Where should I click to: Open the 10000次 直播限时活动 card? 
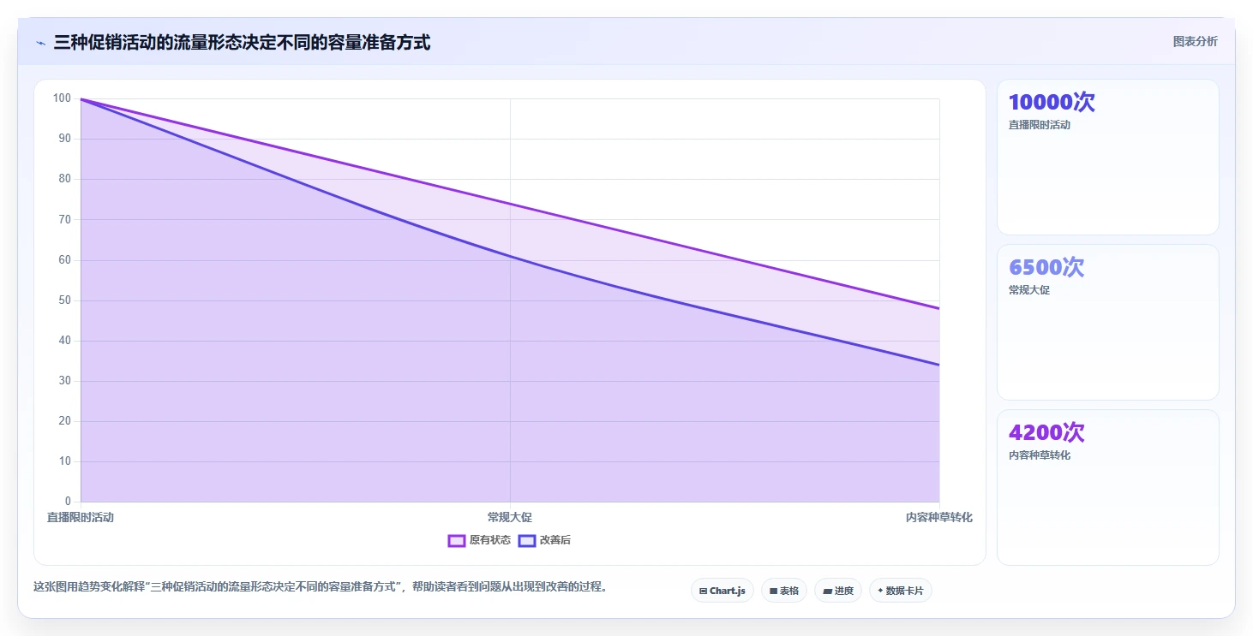1107,158
